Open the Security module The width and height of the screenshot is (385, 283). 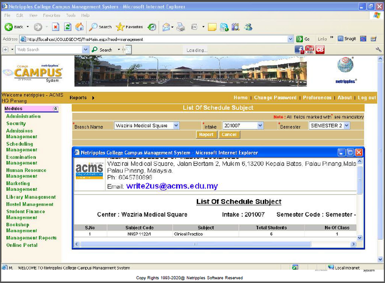click(16, 123)
